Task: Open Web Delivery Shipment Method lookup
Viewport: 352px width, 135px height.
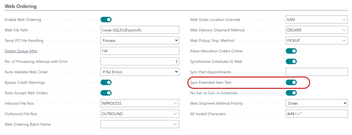Action: tap(344, 30)
